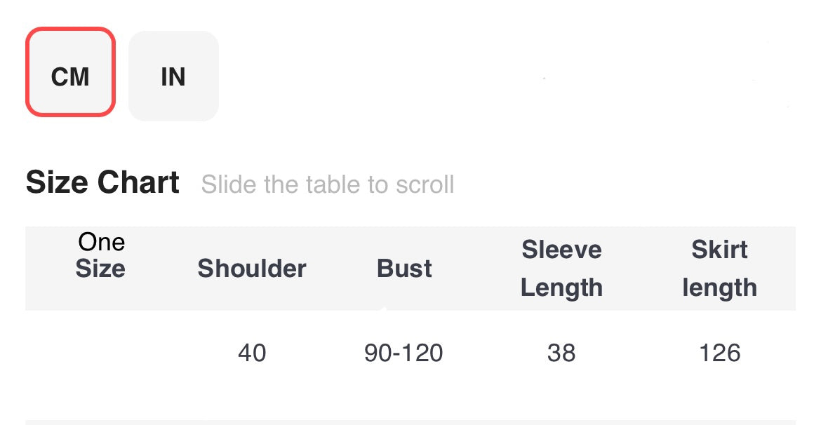Click the Size Chart heading
821x425 pixels.
(x=102, y=183)
